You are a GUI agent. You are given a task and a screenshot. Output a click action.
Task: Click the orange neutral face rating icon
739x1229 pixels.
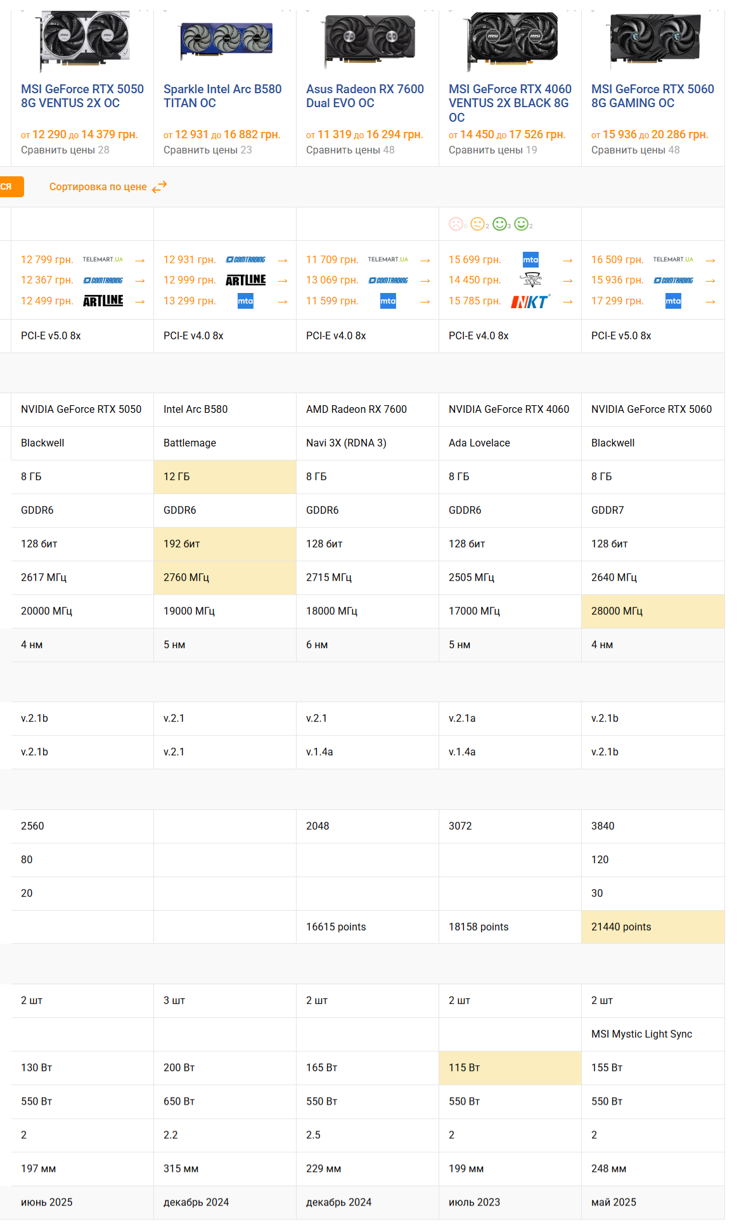[x=477, y=224]
